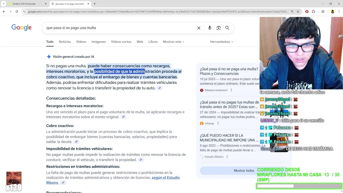
Task: Go to the Google homepage via the logo
Action: [21, 28]
